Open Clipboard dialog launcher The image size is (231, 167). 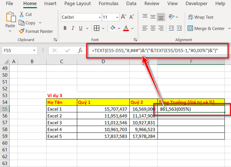pos(55,40)
